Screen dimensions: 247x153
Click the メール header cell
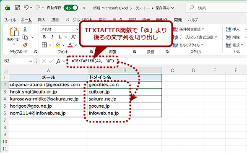48,78
